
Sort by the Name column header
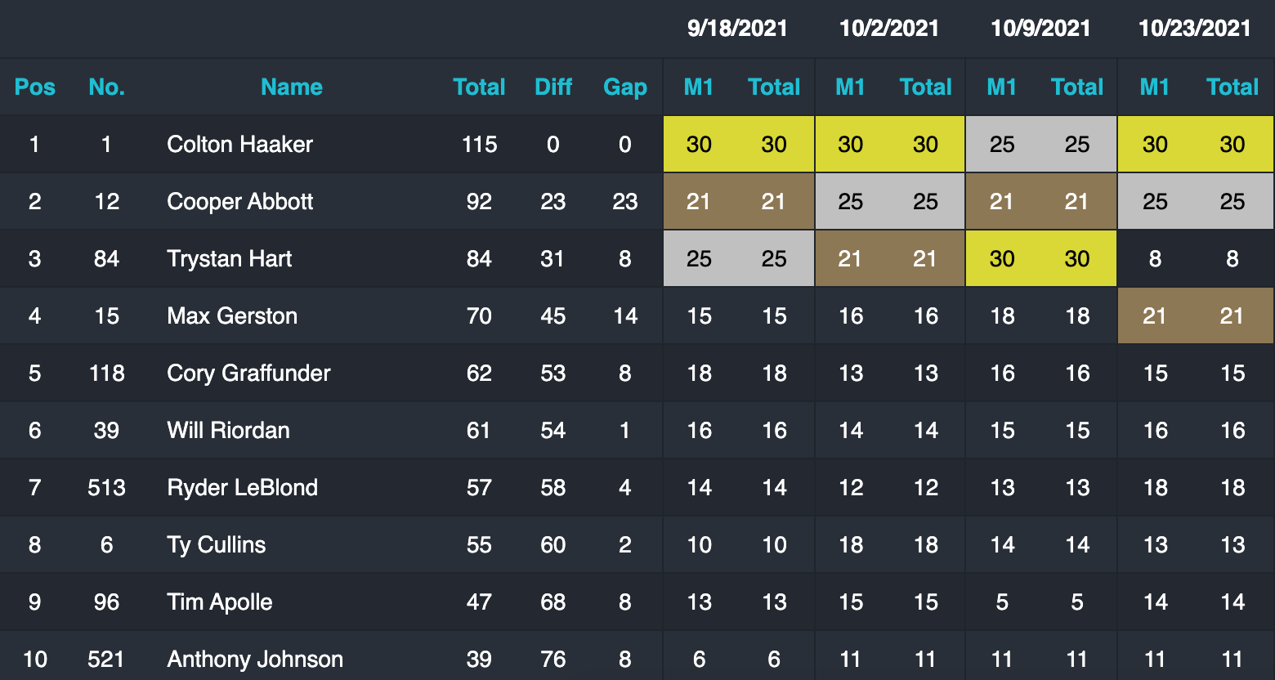coord(292,87)
